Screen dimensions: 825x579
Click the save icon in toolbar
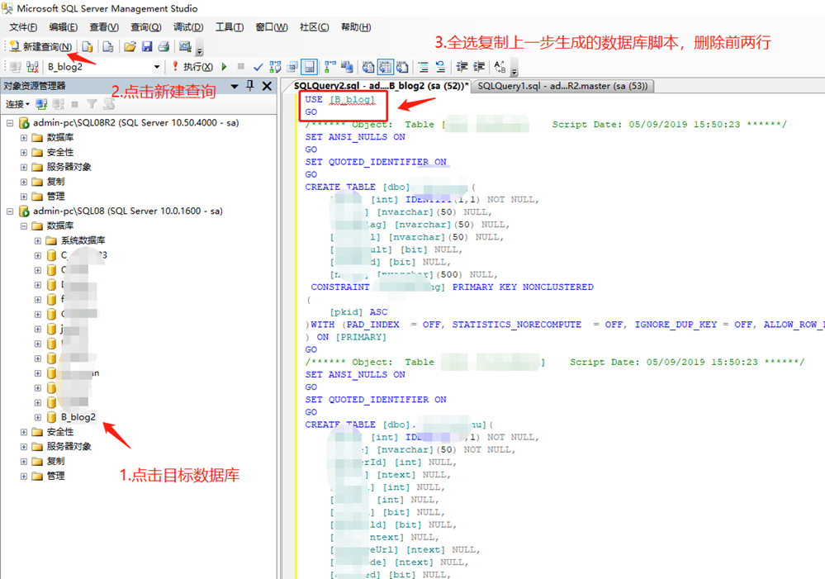(x=147, y=46)
